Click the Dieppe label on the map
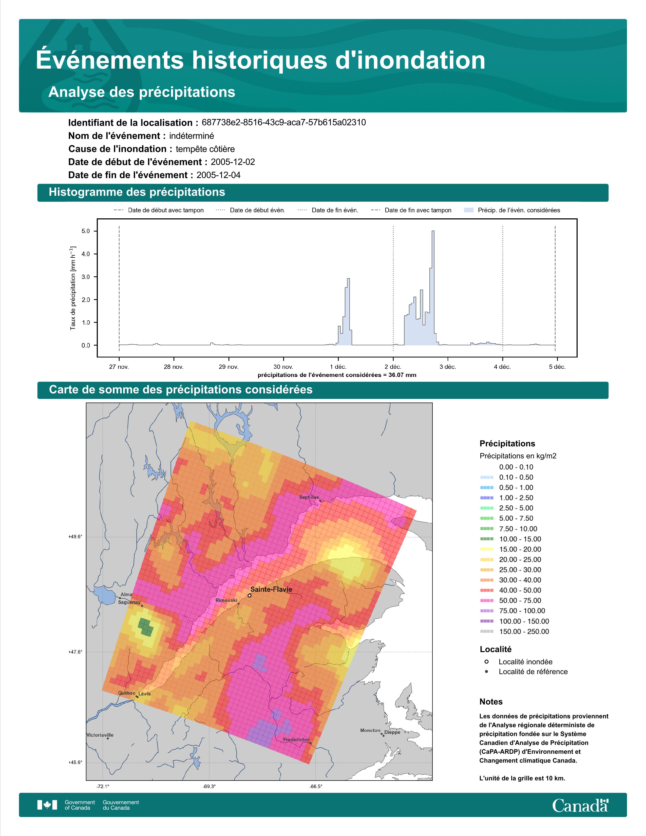Image resolution: width=646 pixels, height=836 pixels. (392, 732)
